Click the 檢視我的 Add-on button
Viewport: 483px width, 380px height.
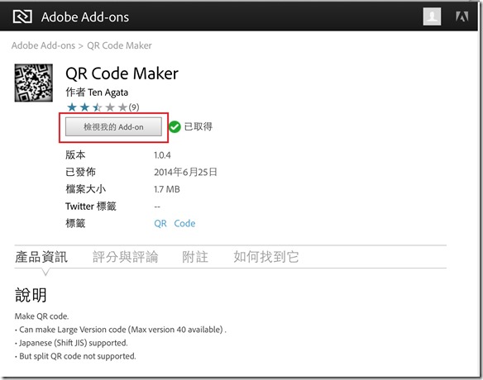(113, 126)
